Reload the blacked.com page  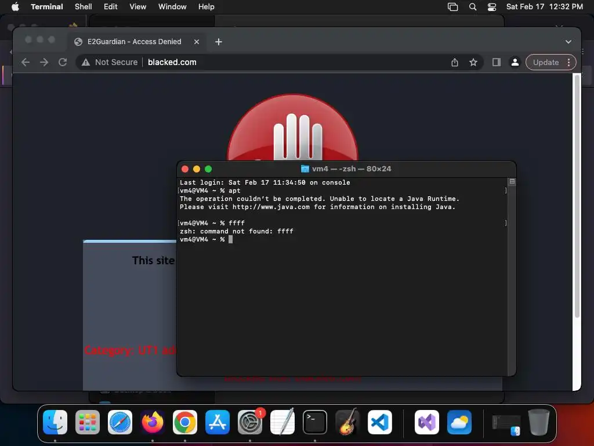tap(63, 62)
